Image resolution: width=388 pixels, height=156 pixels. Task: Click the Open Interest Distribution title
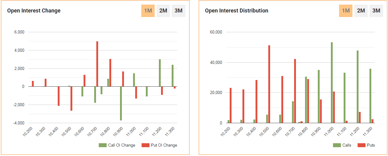click(236, 11)
